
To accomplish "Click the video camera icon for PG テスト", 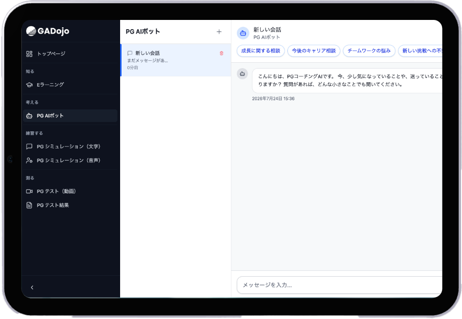I will 29,192.
